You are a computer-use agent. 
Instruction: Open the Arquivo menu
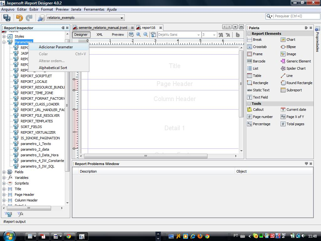8,9
